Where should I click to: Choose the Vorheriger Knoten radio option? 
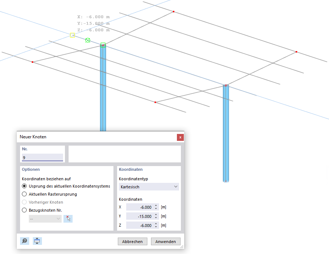[x=24, y=202]
